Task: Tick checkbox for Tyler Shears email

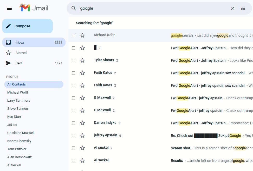Action: (x=73, y=60)
